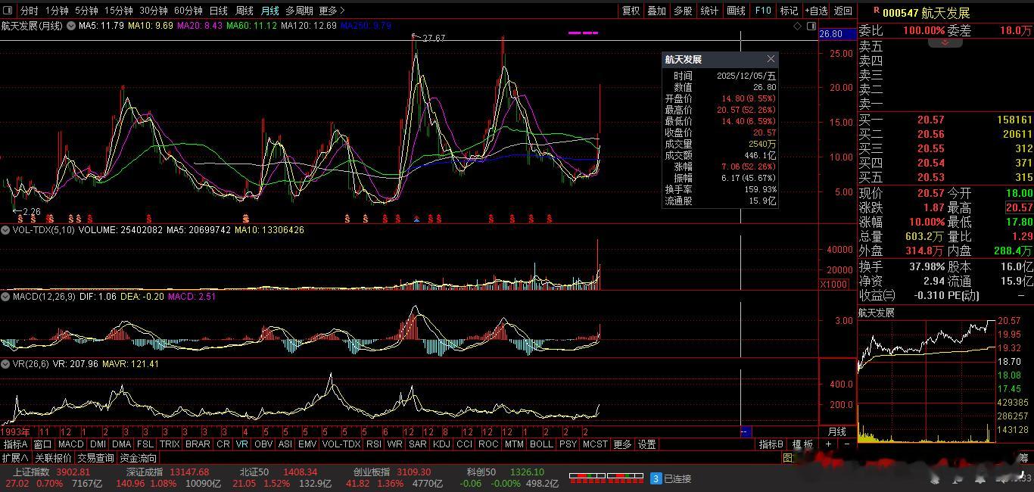The height and width of the screenshot is (492, 1034).
Task: Select the KDJ indicator tab
Action: click(441, 444)
